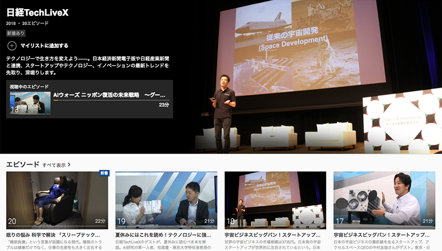Open the すべて表示 episodes link
This screenshot has width=442, height=251.
(54, 165)
